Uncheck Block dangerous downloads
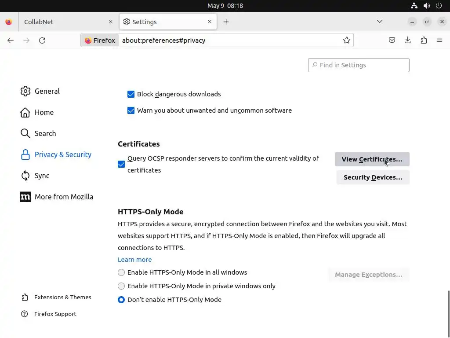Image resolution: width=450 pixels, height=338 pixels. coord(131,94)
